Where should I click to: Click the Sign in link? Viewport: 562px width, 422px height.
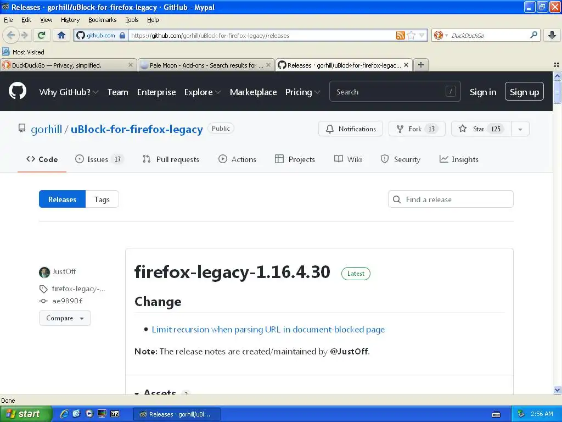point(483,92)
